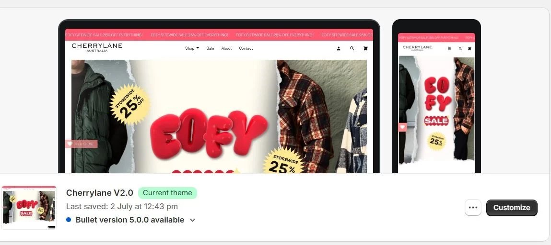Image resolution: width=551 pixels, height=245 pixels.
Task: Click the pink heart icon in mobile preview
Action: [x=402, y=127]
